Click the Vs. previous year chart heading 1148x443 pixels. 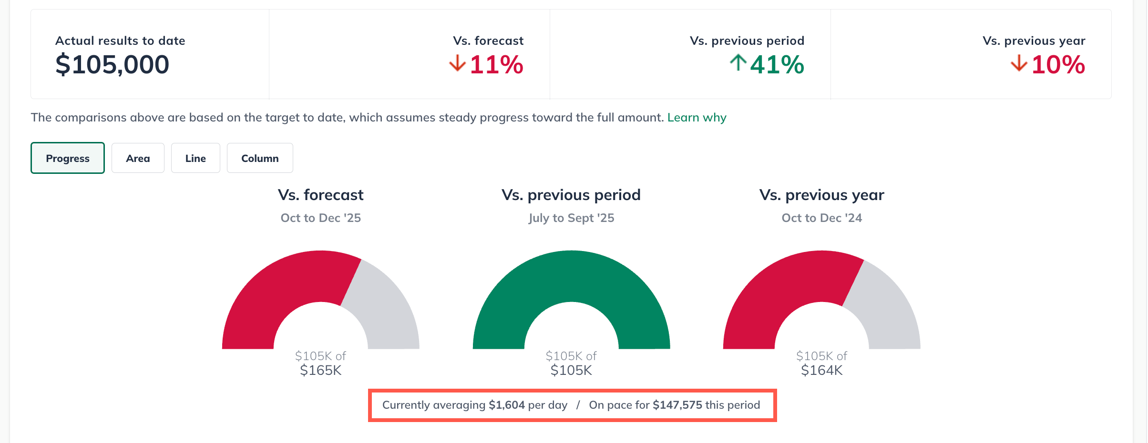tap(821, 195)
